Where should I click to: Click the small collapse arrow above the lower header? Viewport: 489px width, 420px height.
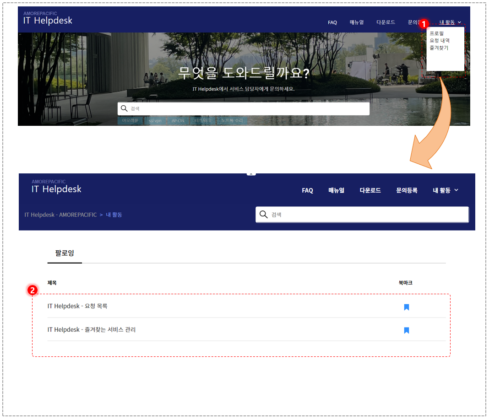click(251, 174)
